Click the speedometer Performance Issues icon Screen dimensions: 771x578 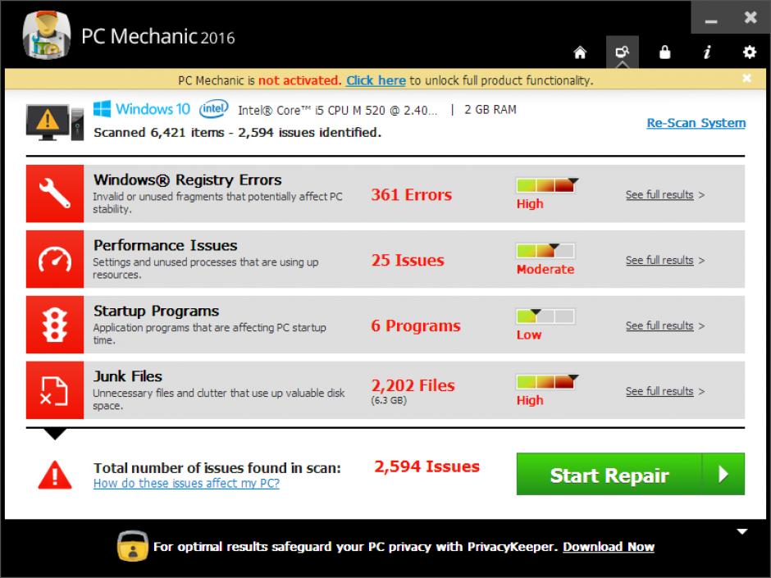tap(55, 259)
